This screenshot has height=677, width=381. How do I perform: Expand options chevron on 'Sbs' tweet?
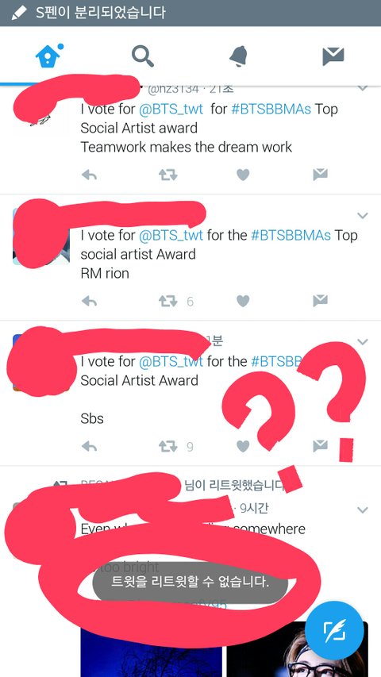point(363,342)
